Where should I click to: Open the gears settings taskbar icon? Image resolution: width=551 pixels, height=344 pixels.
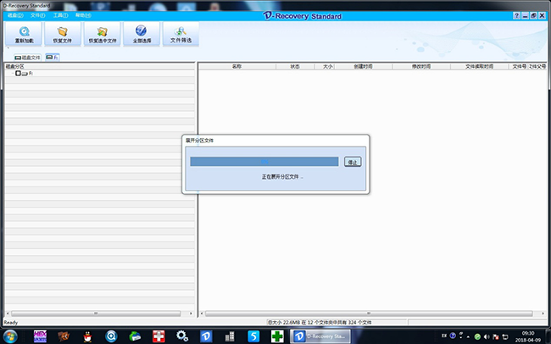coord(182,336)
